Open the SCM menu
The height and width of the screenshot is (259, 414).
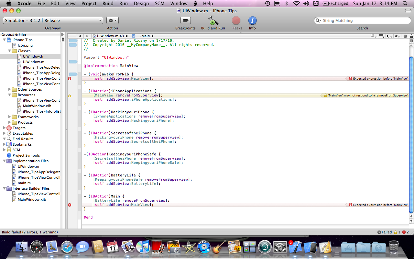pyautogui.click(x=160, y=4)
